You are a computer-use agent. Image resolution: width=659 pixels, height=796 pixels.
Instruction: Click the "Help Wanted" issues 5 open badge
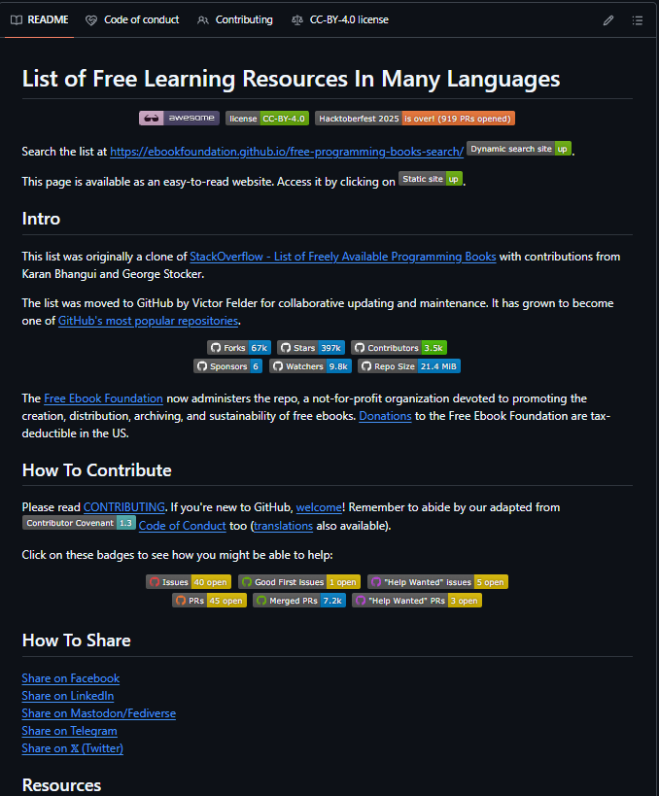click(x=437, y=582)
